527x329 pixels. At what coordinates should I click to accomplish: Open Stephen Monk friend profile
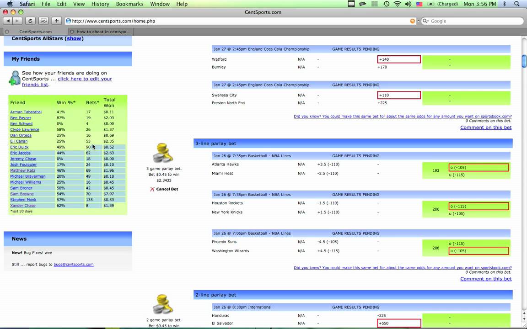coord(23,200)
